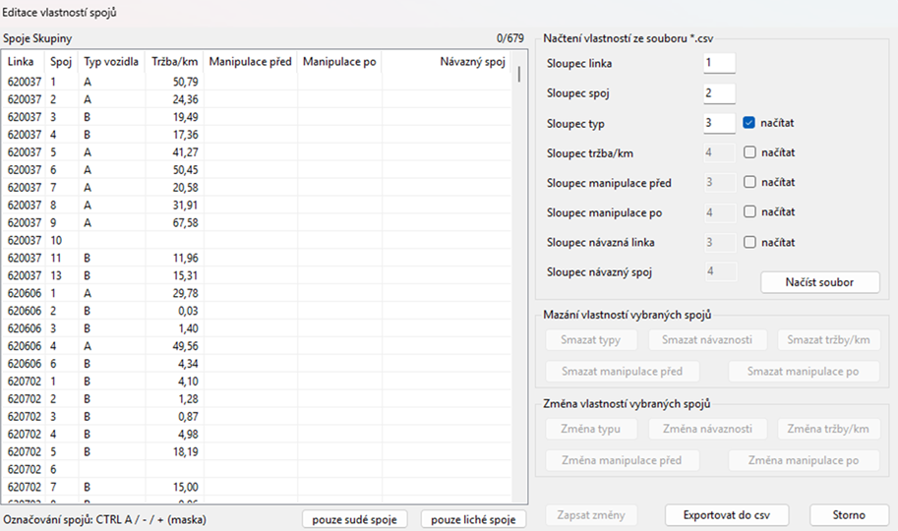
Task: Click the Typ vozidla column header
Action: (x=110, y=62)
